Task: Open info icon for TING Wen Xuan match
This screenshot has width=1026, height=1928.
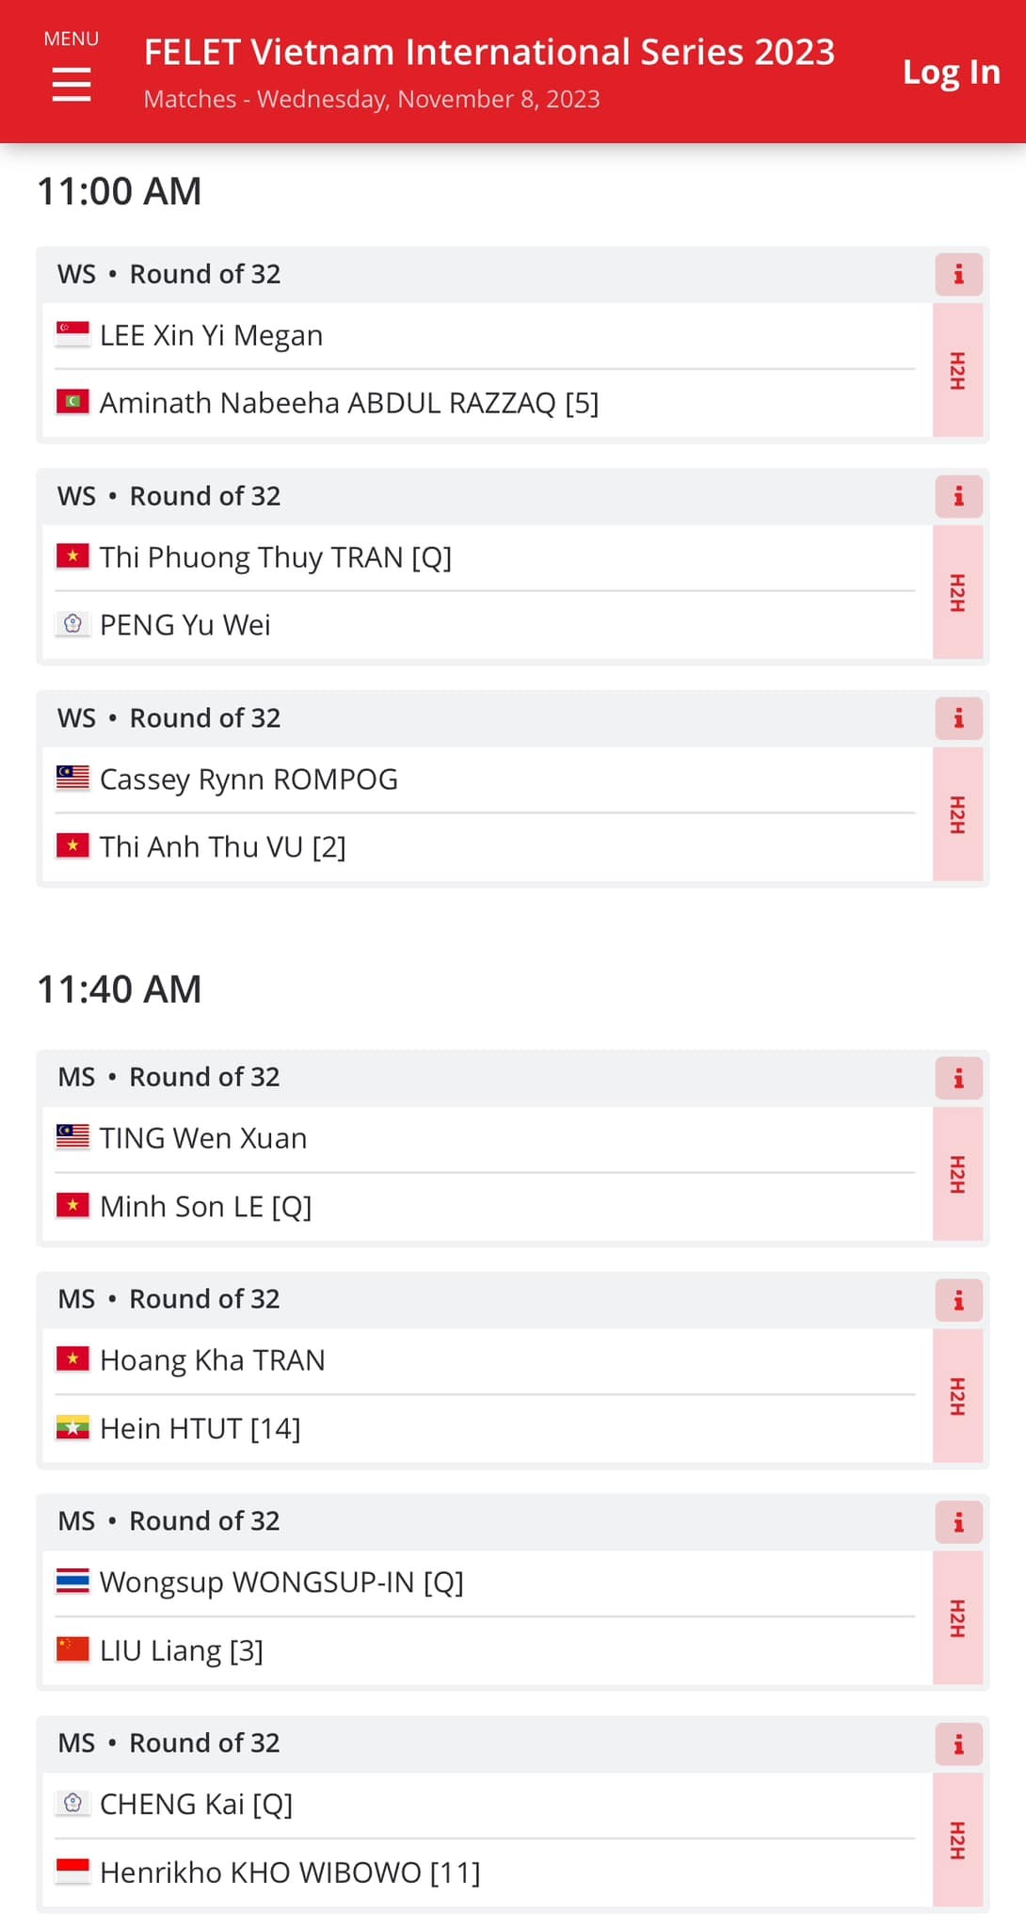Action: click(x=958, y=1078)
